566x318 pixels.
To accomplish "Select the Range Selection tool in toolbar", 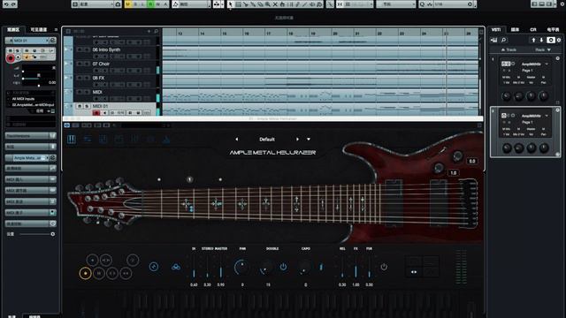I will tap(238, 4).
